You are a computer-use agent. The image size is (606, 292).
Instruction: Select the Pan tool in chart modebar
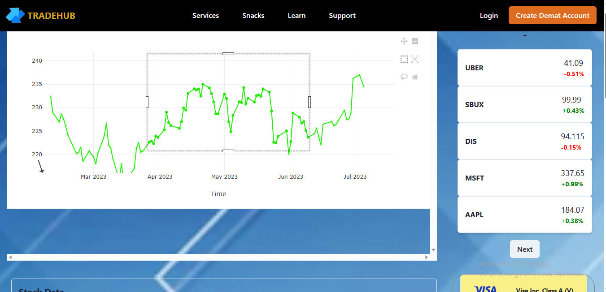(404, 41)
